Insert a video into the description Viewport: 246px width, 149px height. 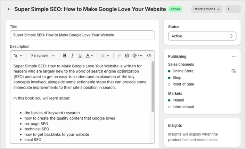tap(135, 56)
